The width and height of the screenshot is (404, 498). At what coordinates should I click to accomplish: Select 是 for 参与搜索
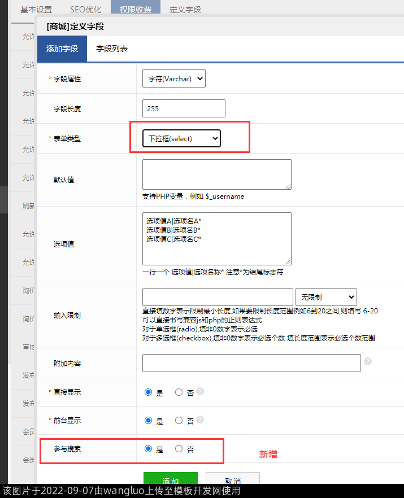point(149,449)
